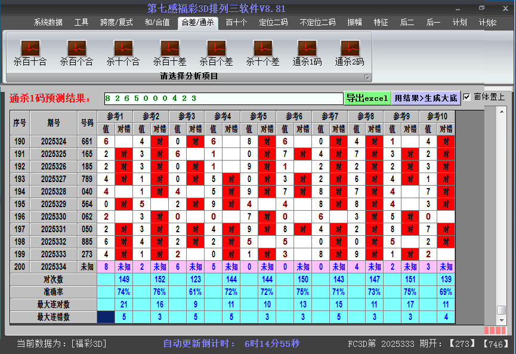516x354 pixels.
Task: Click the prediction result text field
Action: pos(223,98)
